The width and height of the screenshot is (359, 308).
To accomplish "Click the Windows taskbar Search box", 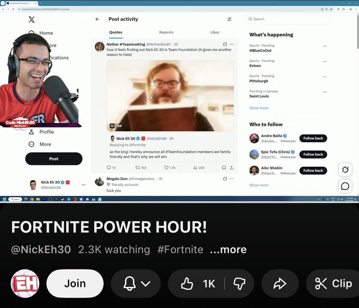I will click(x=15, y=199).
